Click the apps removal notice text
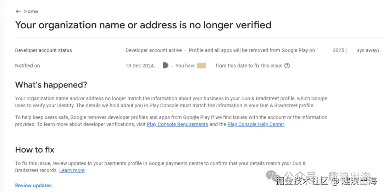 coord(251,50)
